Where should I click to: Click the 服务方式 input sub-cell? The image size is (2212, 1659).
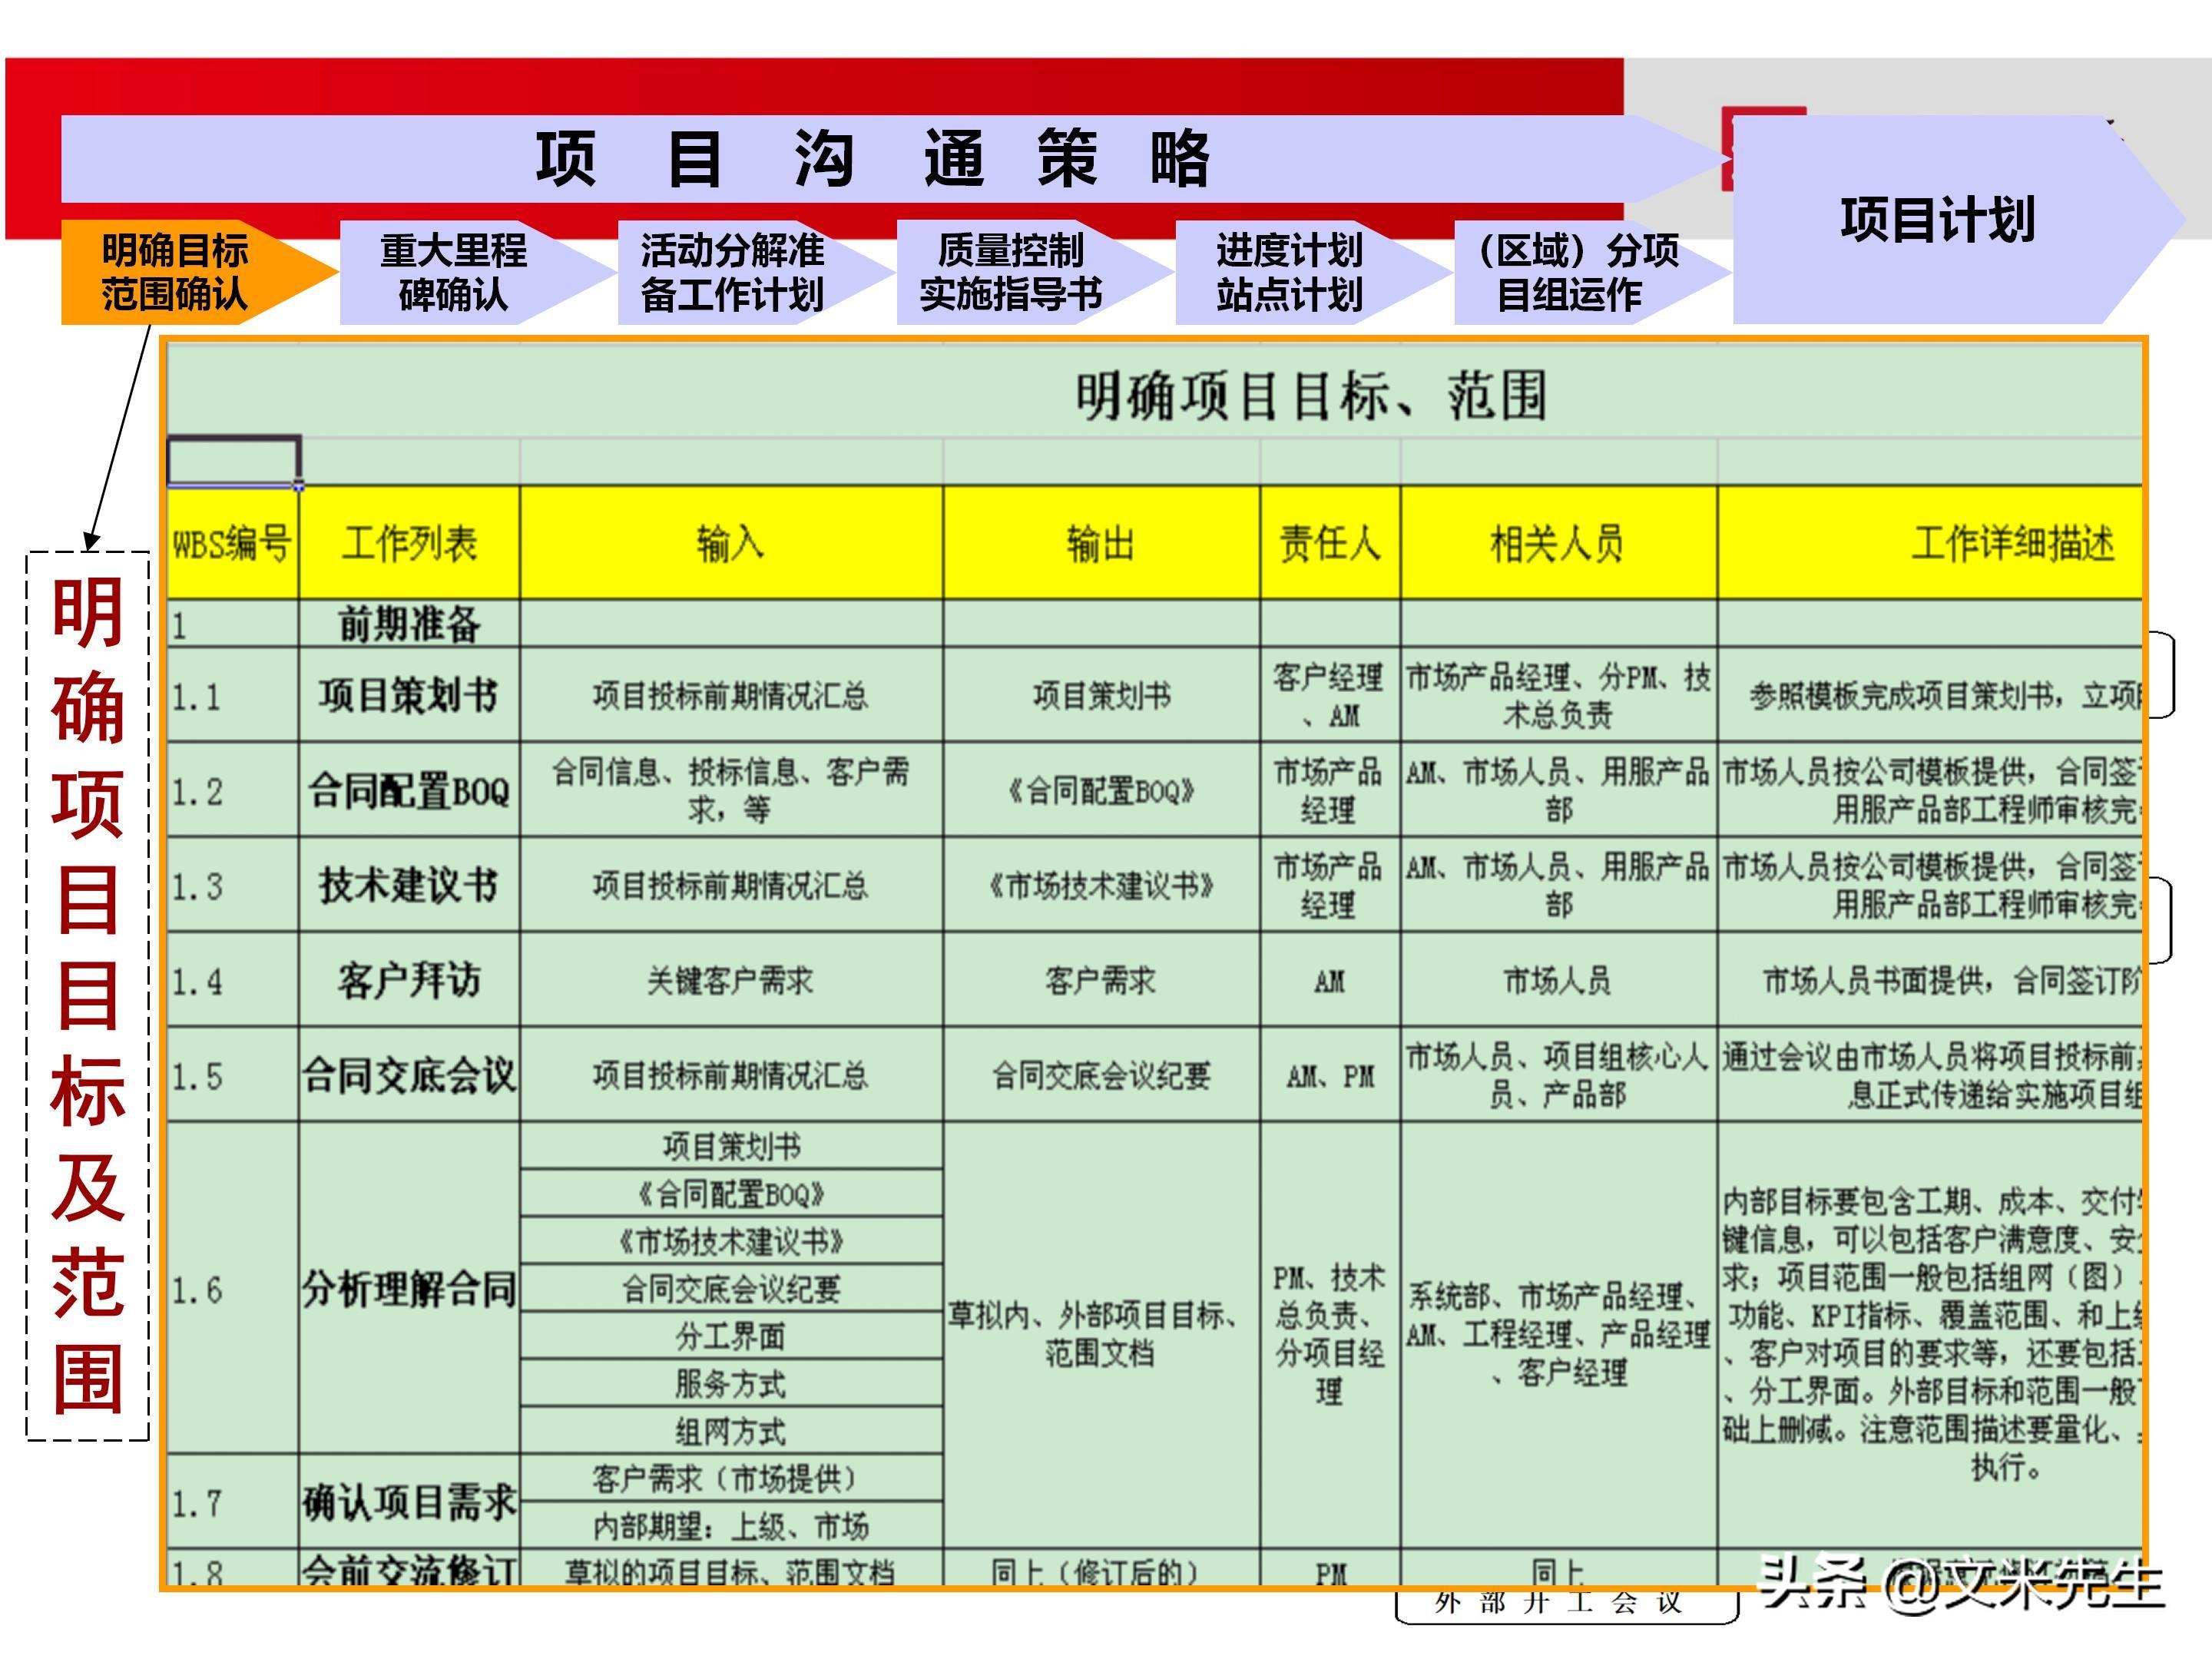731,1383
